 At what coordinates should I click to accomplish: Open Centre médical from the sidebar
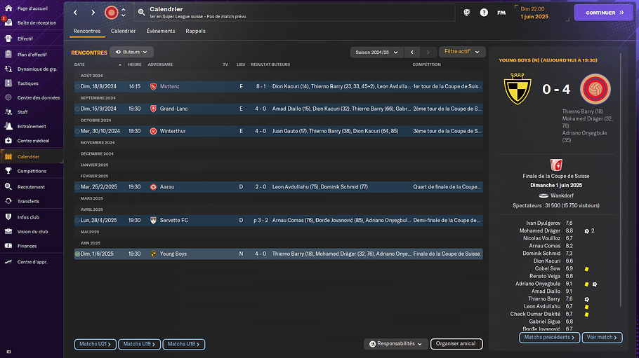click(8, 141)
